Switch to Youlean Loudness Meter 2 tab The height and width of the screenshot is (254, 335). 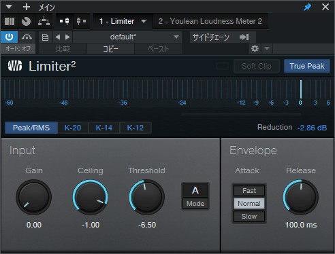coord(210,21)
